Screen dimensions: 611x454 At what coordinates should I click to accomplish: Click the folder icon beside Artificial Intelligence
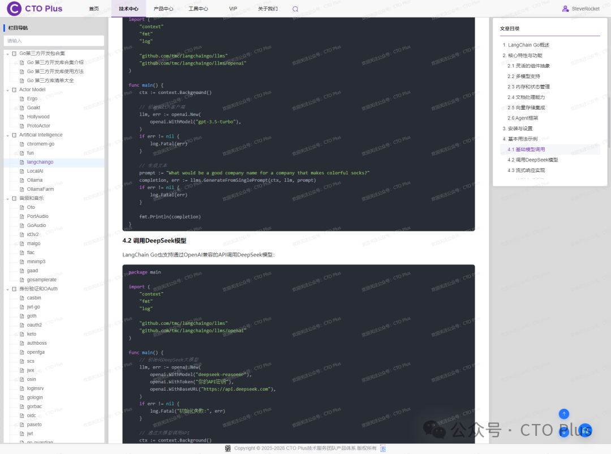14,135
